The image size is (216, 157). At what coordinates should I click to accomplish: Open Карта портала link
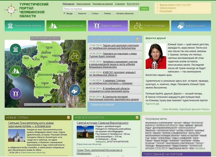point(83,4)
